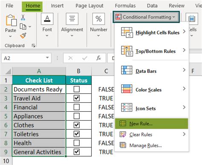This screenshot has height=165, width=202.
Task: Click the Highlight Cells Rules icon
Action: (127, 32)
